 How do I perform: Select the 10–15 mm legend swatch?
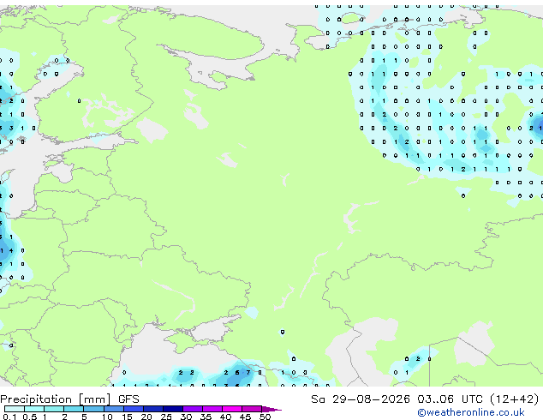pos(113,409)
